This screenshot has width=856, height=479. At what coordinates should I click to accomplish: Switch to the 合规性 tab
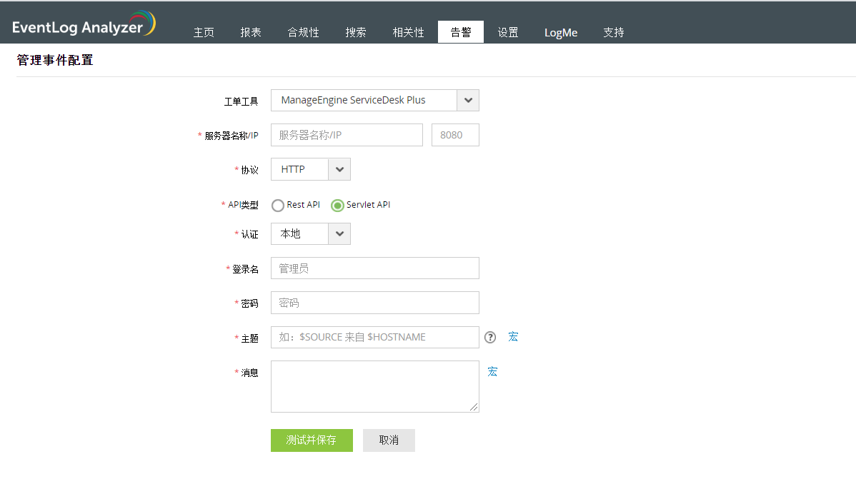[x=303, y=33]
